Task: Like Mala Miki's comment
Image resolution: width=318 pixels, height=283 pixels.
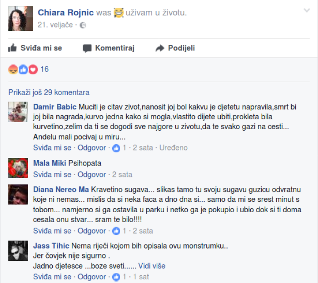Action: (52, 175)
